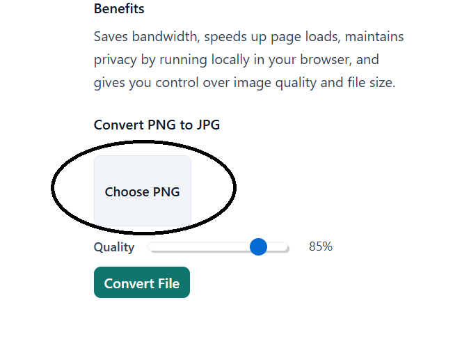Viewport: 462px width, 353px height.
Task: Click the "Convert PNG to JPG" heading
Action: (157, 125)
